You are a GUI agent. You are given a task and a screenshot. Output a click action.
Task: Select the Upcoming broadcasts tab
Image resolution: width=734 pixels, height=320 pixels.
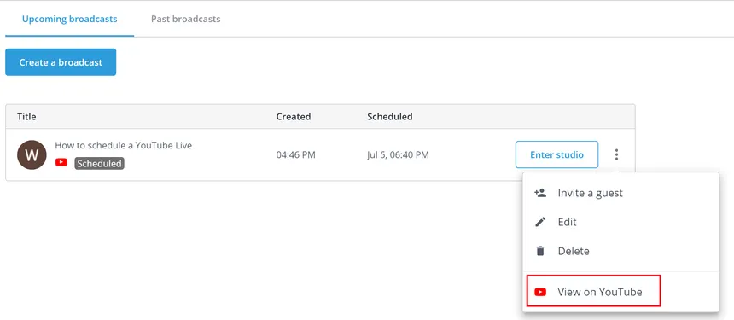pos(70,19)
